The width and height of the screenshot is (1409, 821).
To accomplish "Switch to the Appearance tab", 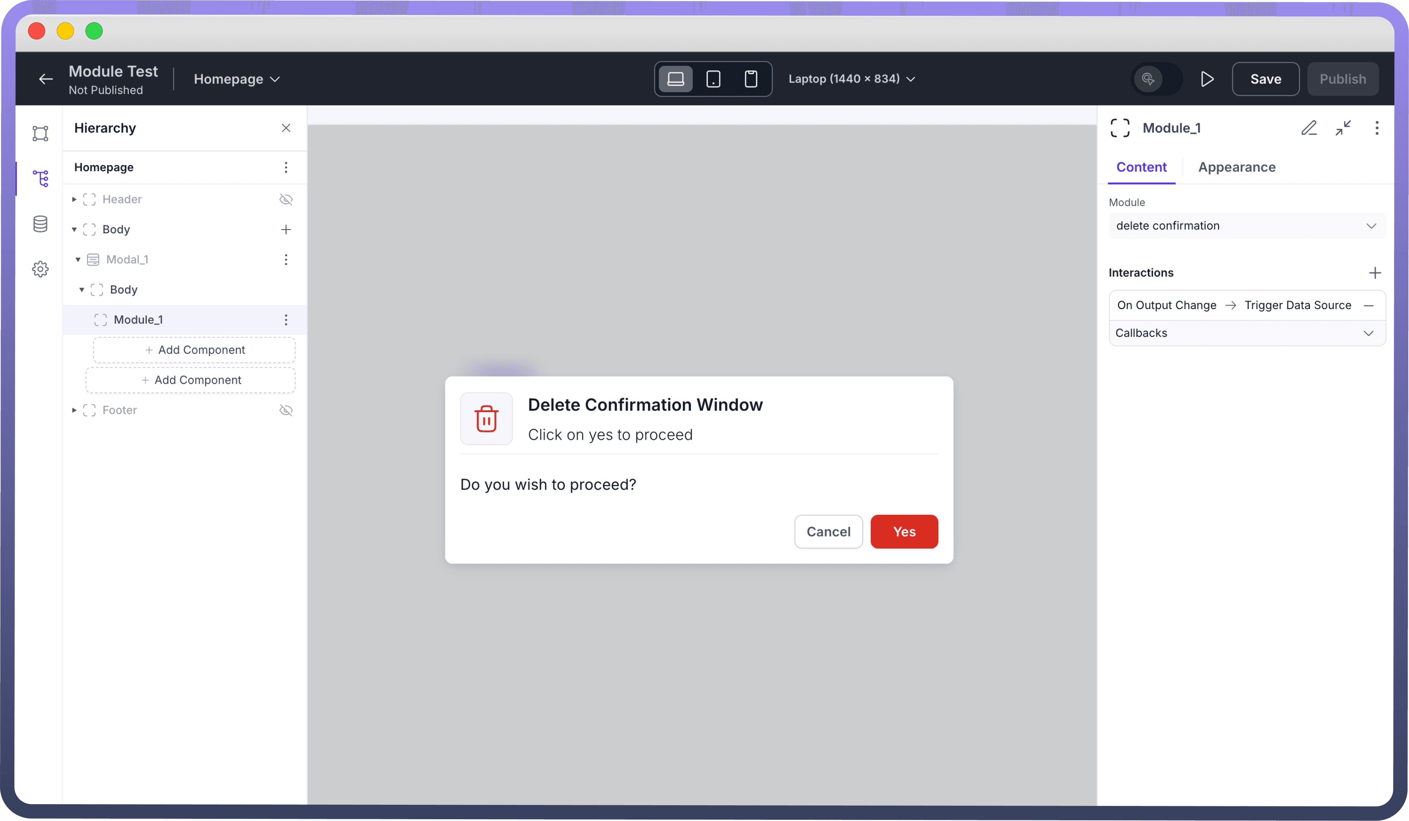I will click(1236, 167).
